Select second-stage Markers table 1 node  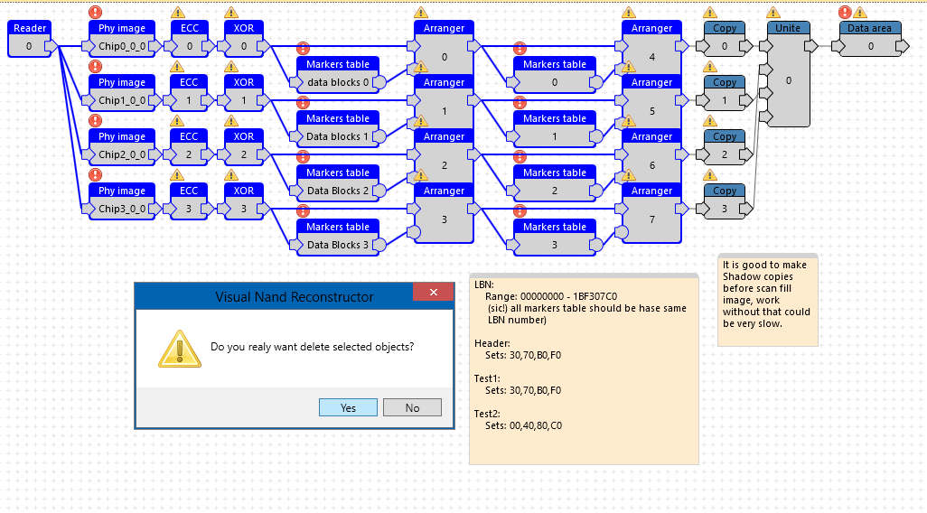tap(555, 129)
